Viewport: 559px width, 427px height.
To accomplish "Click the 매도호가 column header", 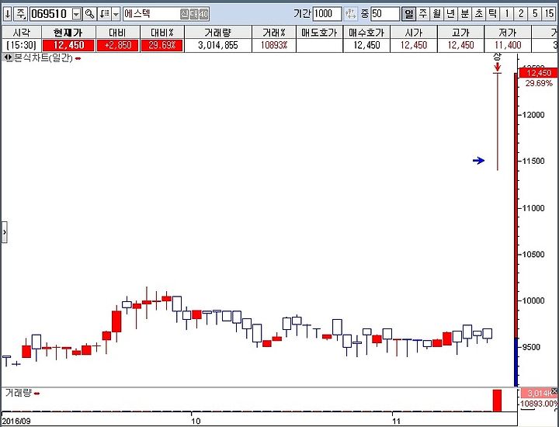I will 319,33.
